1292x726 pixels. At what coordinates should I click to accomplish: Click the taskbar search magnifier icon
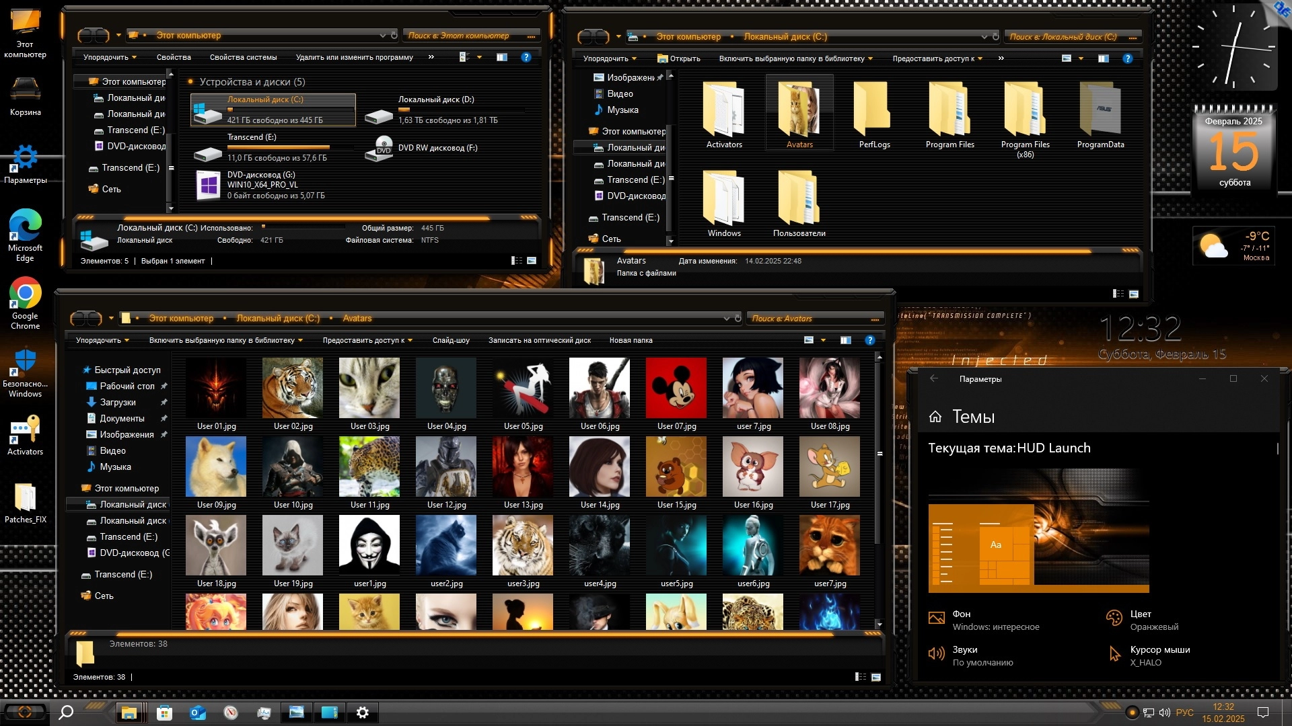(66, 713)
